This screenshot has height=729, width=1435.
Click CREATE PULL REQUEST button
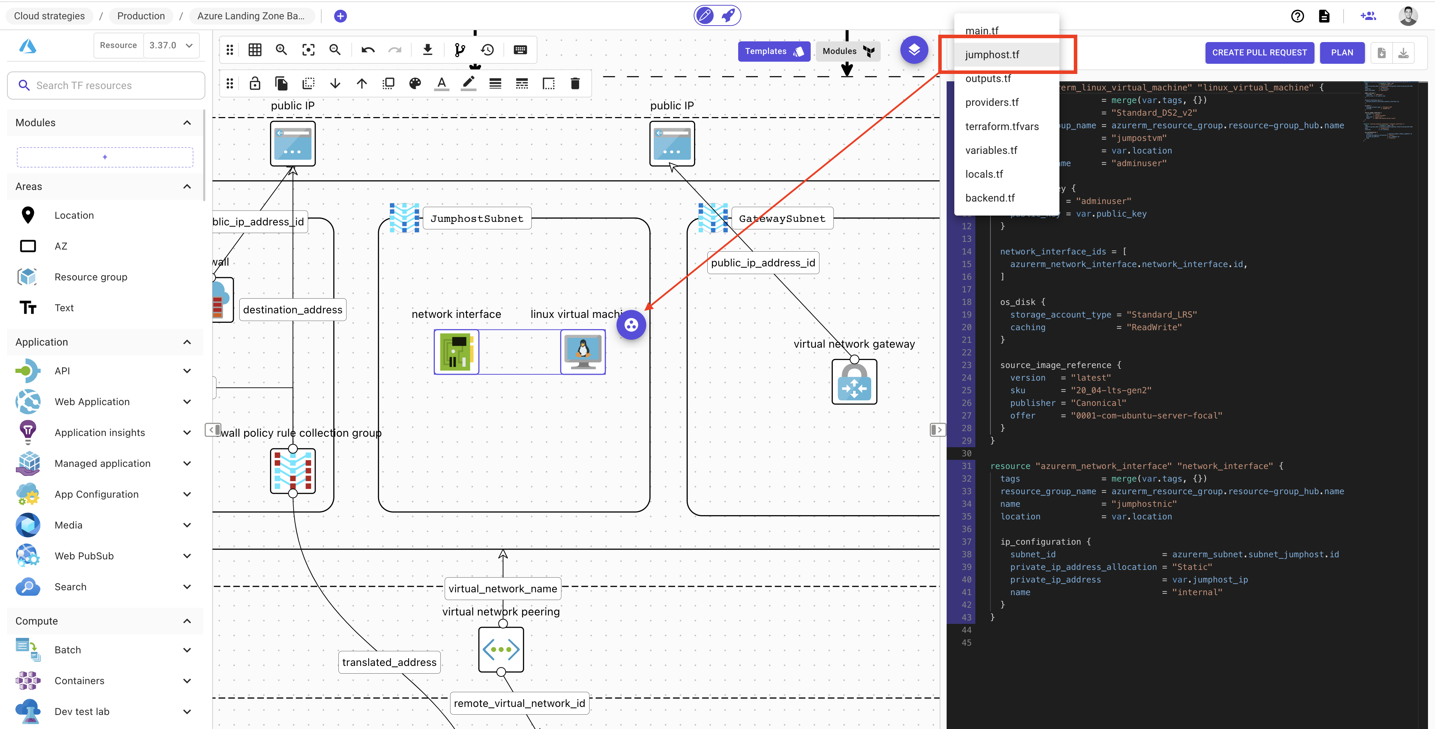coord(1259,52)
